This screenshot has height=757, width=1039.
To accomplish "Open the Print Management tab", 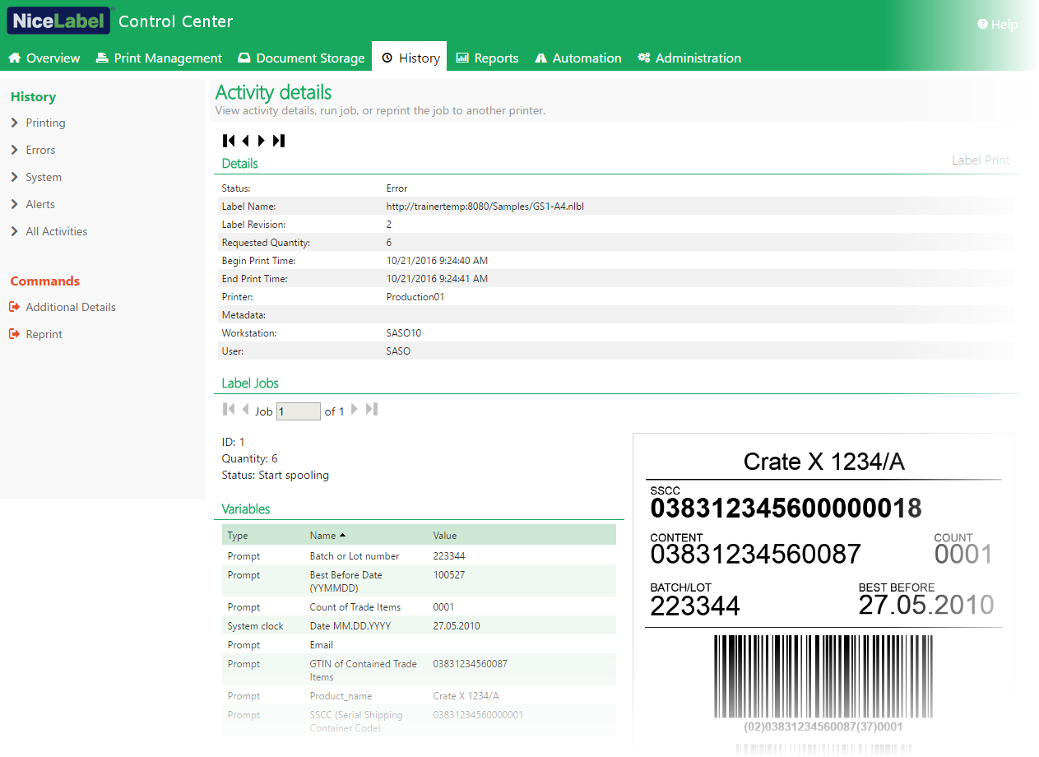I will point(159,58).
